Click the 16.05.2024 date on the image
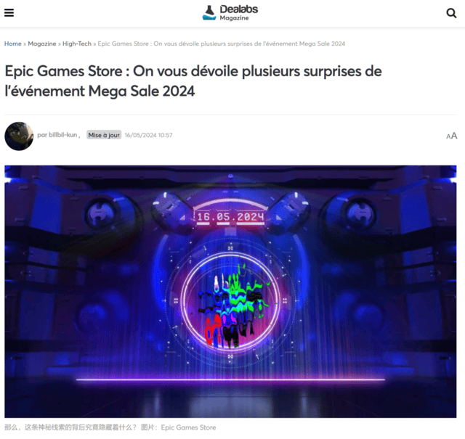Screen dimensions: 465x439 (230, 217)
